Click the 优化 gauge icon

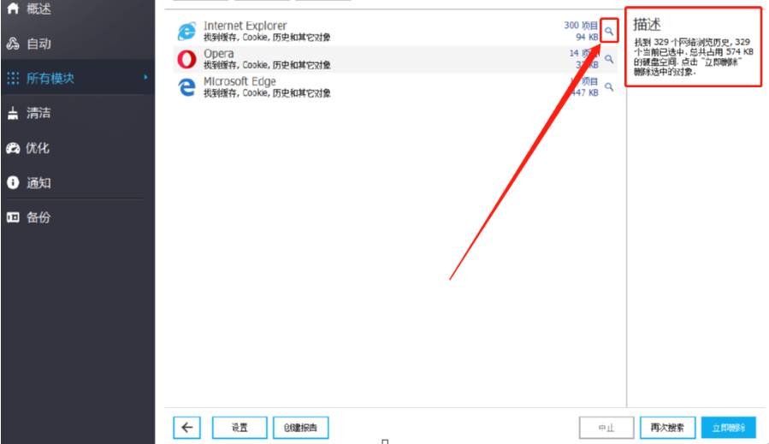click(13, 148)
